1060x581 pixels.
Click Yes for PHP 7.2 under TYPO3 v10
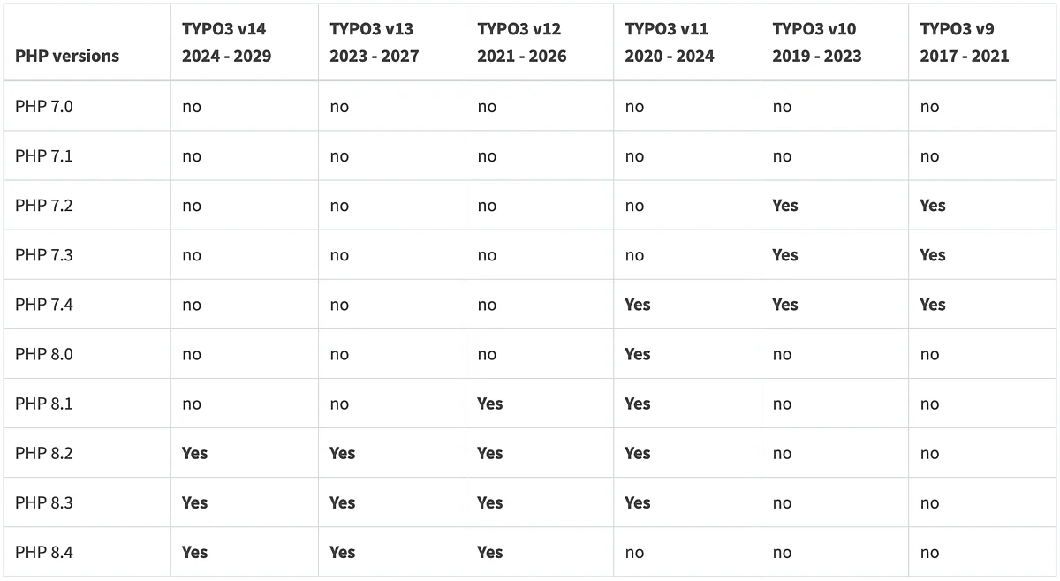click(x=784, y=206)
